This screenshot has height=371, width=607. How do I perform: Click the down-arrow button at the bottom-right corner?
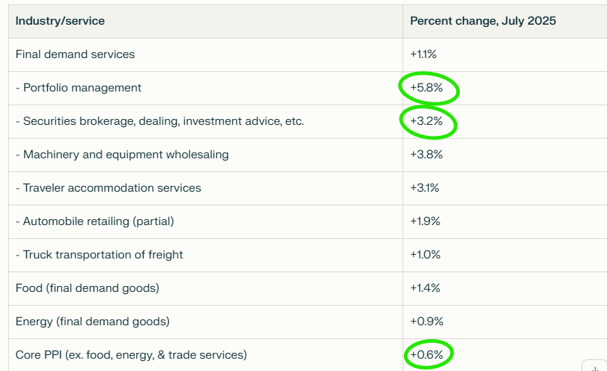(x=595, y=366)
